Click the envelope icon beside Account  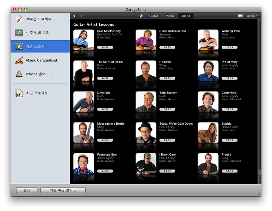point(240,16)
